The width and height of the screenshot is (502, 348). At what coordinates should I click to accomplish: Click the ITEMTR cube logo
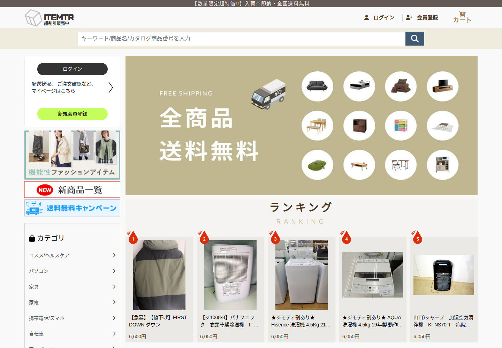[33, 17]
